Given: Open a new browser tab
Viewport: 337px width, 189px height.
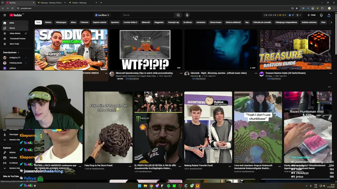Looking at the screenshot, I should click(101, 3).
